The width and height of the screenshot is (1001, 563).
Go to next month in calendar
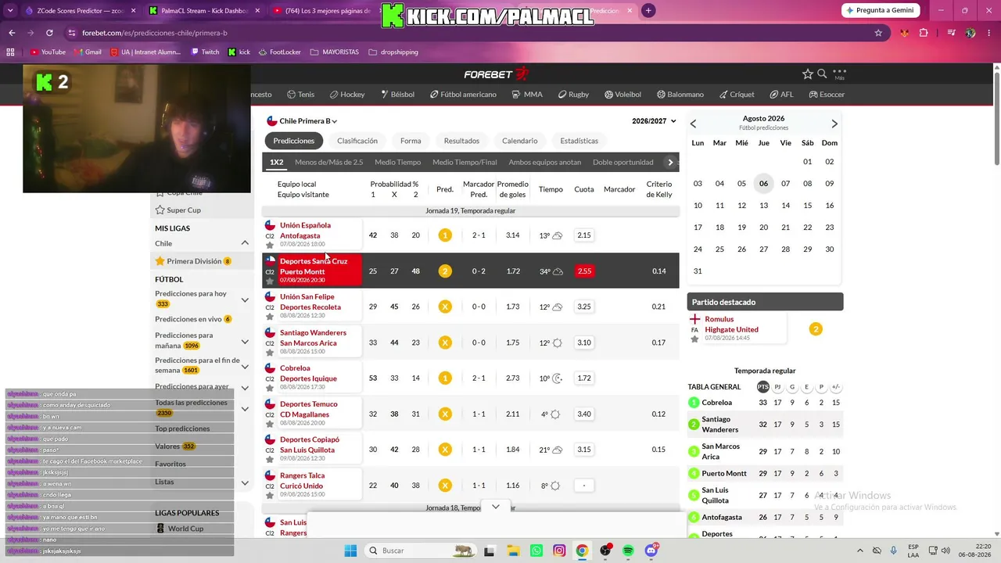834,124
